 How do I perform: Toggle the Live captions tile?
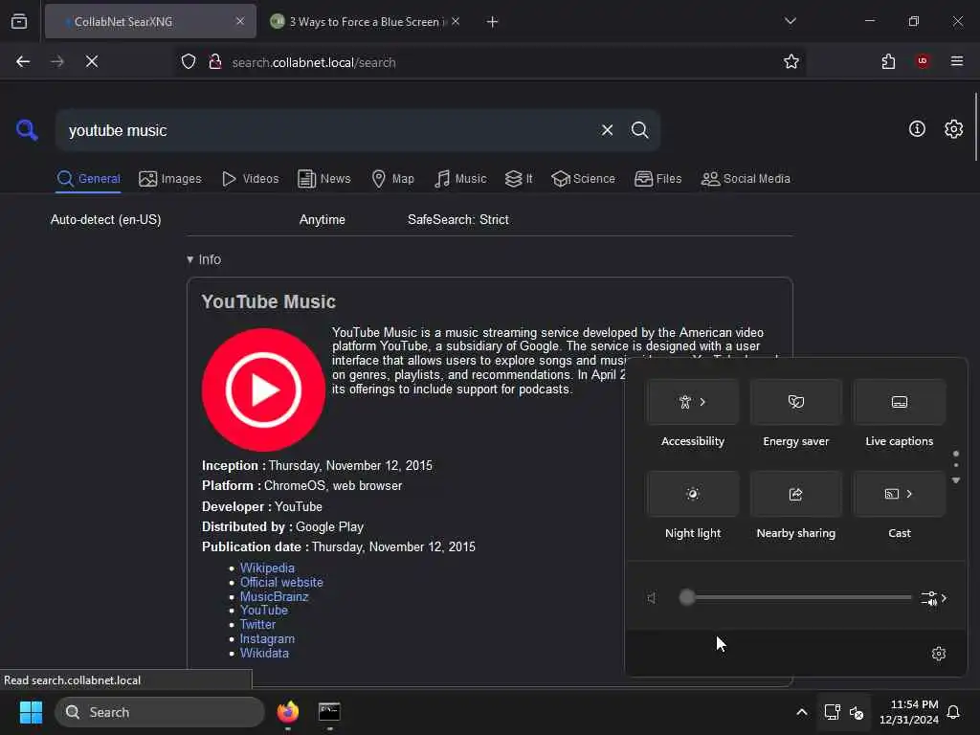[x=899, y=402]
